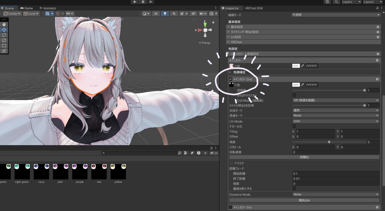Select the Hand view tool
The image size is (385, 211).
4,24
